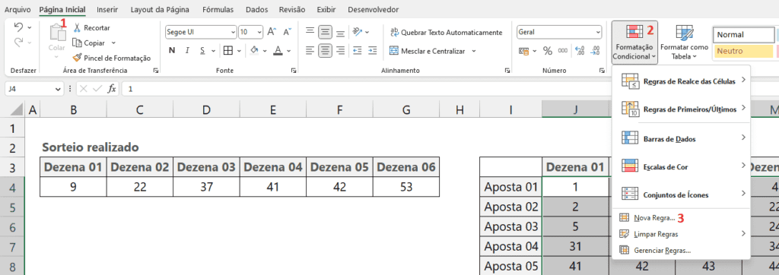This screenshot has height=275, width=779.
Task: Increase indent
Action: pyautogui.click(x=373, y=51)
